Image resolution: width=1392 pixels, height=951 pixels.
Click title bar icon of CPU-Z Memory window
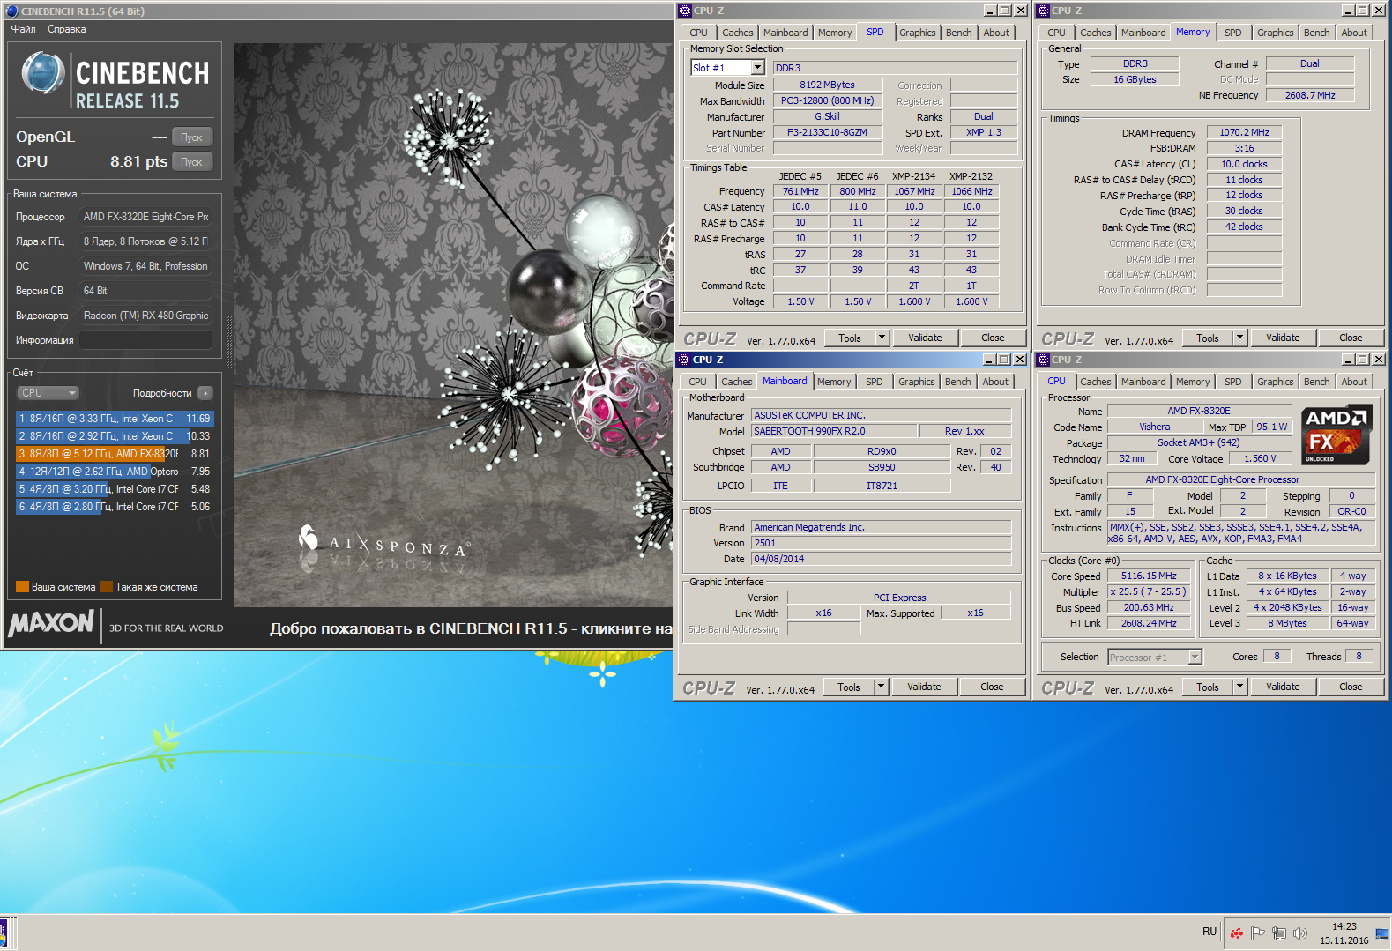pos(1043,11)
